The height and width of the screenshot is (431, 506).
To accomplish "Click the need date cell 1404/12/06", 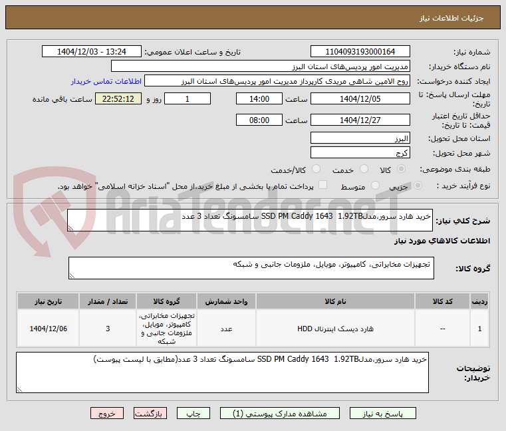I will coord(49,329).
